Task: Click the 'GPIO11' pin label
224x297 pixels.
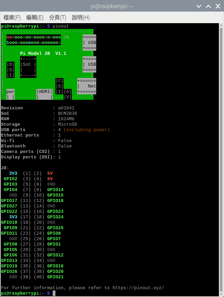Action: click(9, 233)
